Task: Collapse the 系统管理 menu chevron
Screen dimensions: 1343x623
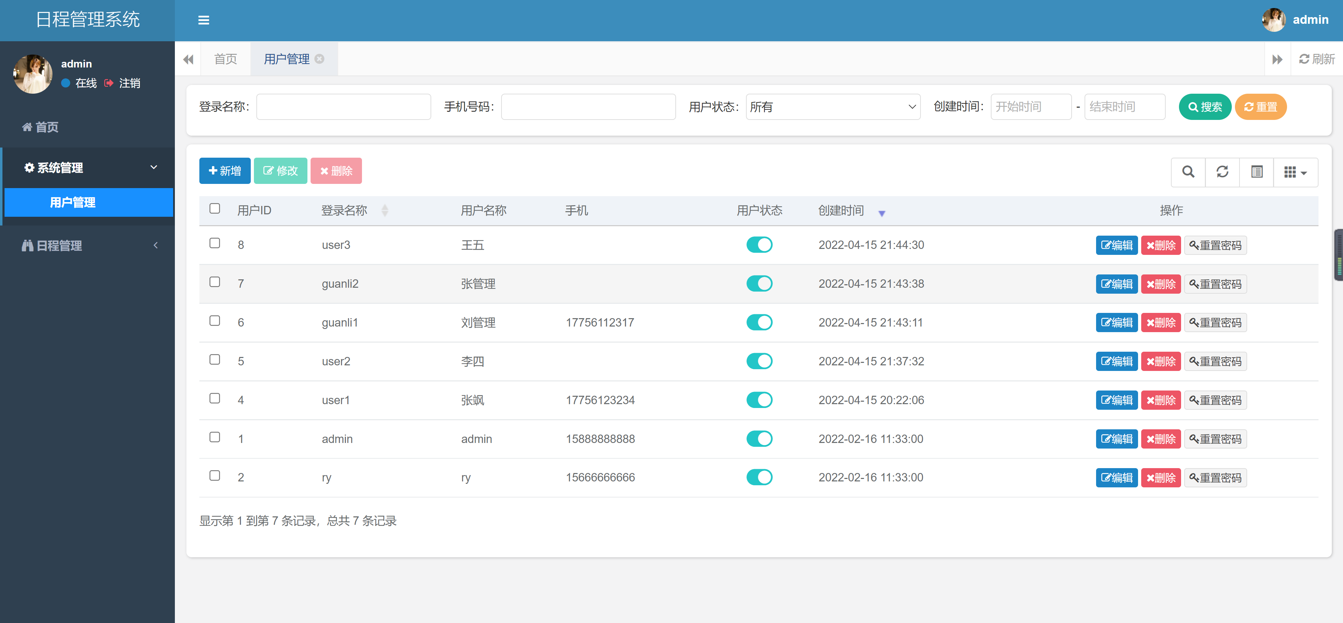Action: (154, 167)
